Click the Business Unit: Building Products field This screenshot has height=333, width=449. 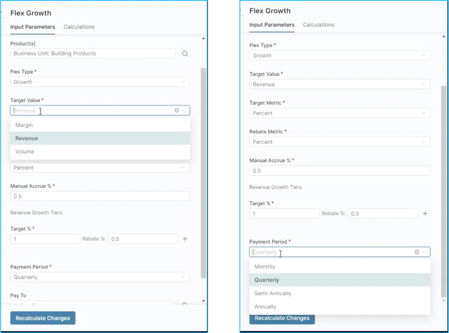tap(93, 54)
